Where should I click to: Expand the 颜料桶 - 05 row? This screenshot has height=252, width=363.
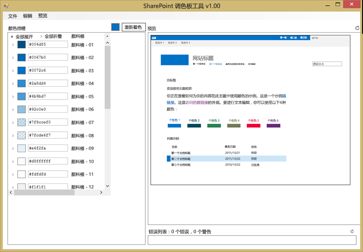[x=13, y=97]
